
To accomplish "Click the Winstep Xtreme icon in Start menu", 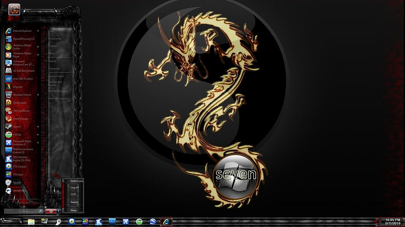I will tap(9, 95).
